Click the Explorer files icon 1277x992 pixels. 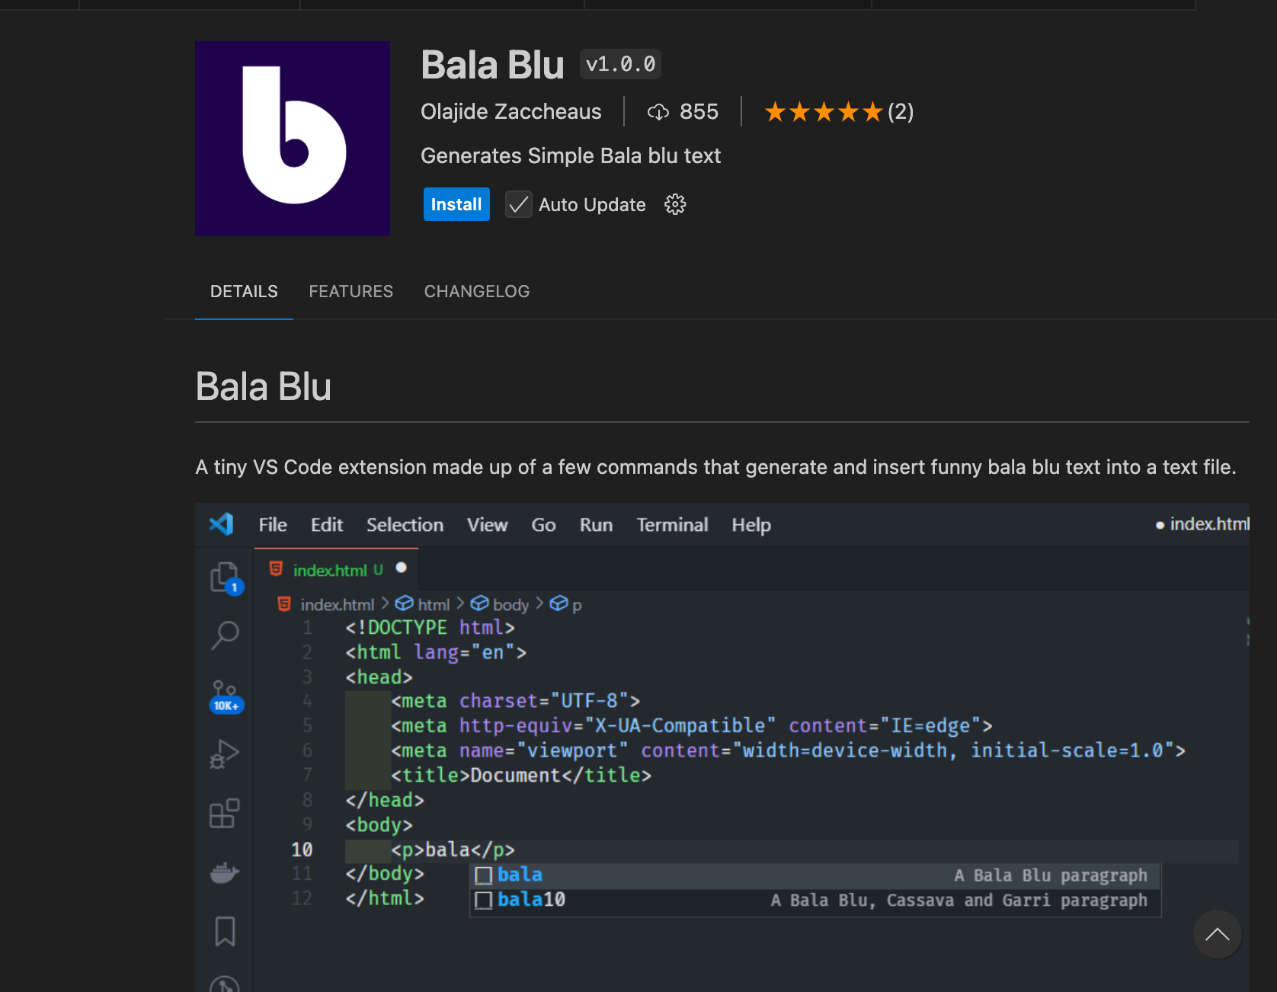pyautogui.click(x=225, y=578)
